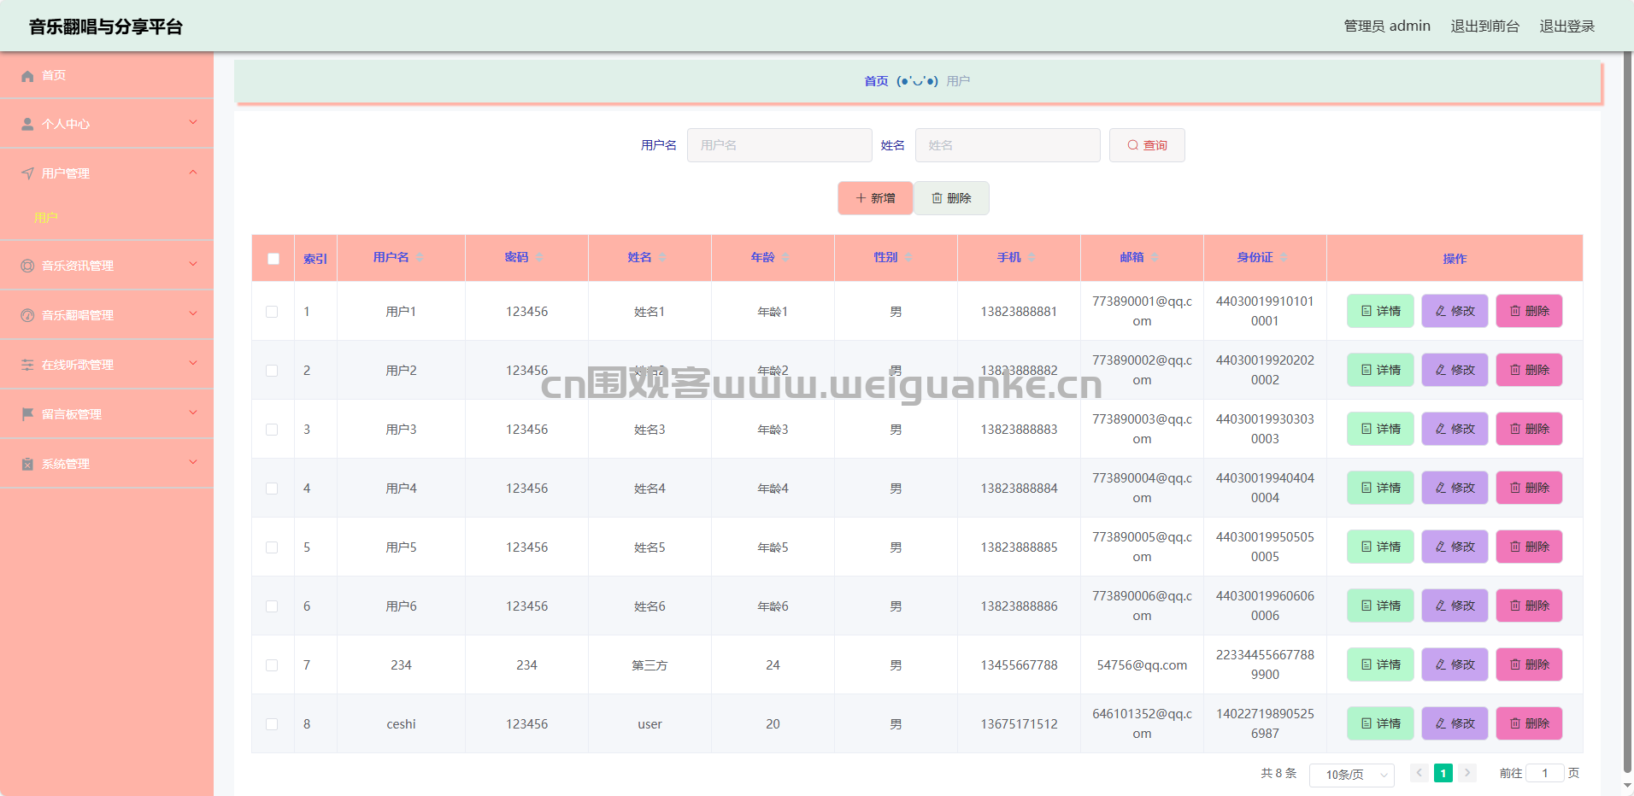The height and width of the screenshot is (796, 1634).
Task: Expand the 在线听歌管理 chevron
Action: [x=193, y=364]
